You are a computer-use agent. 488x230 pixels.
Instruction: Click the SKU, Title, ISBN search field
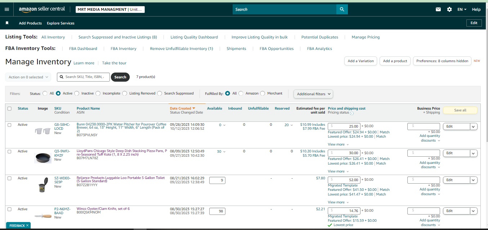[83, 77]
